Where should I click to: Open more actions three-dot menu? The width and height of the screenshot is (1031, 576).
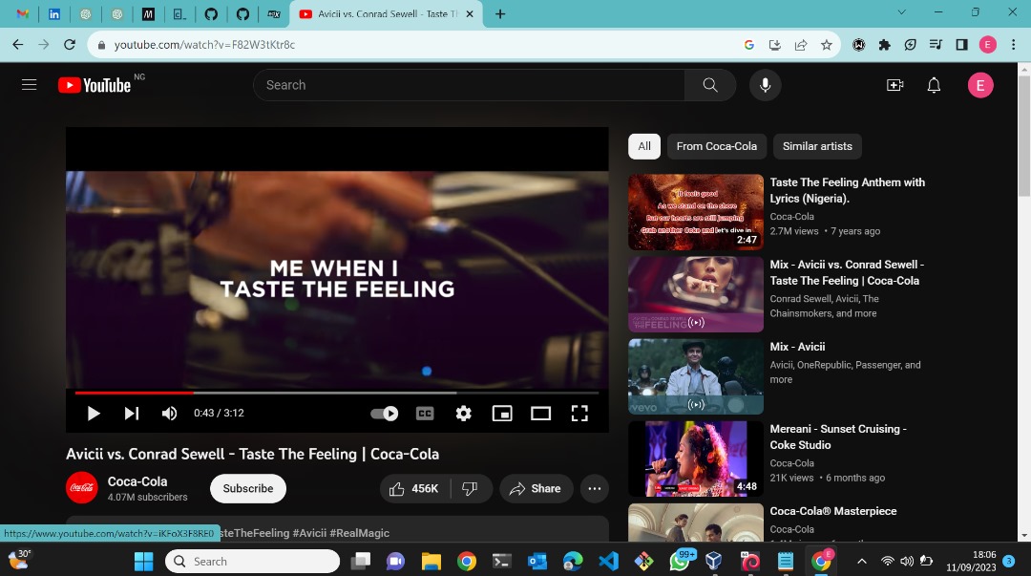[595, 488]
